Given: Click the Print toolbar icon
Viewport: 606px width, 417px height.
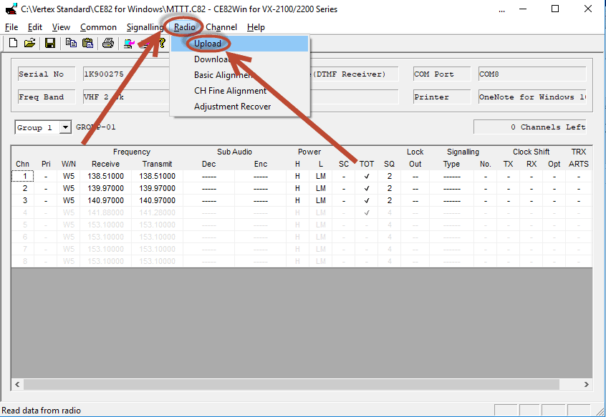Looking at the screenshot, I should (x=108, y=43).
